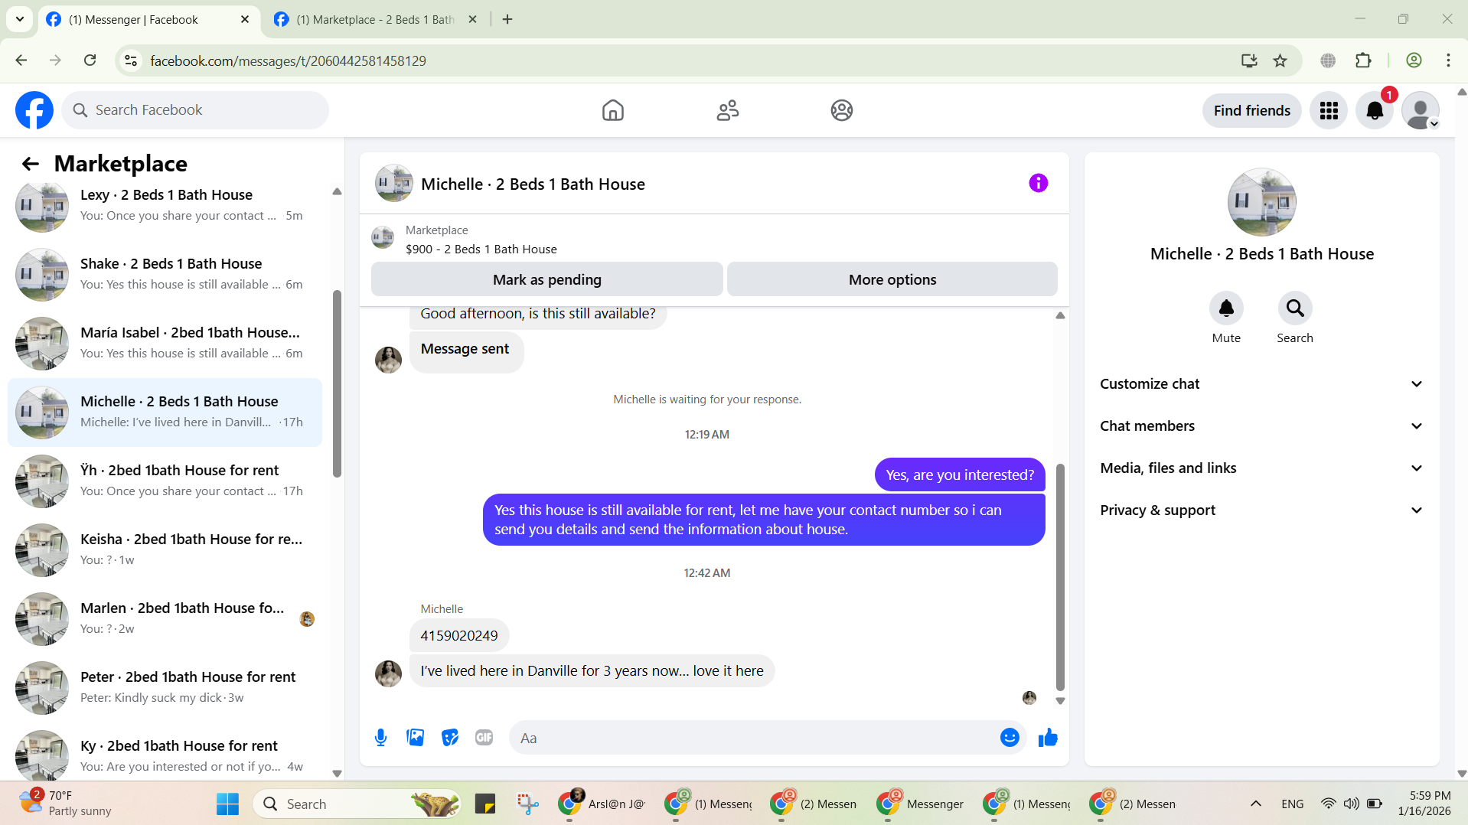Screen dimensions: 1468x825
Task: Click the conversation list scrollbar
Action: [x=337, y=383]
